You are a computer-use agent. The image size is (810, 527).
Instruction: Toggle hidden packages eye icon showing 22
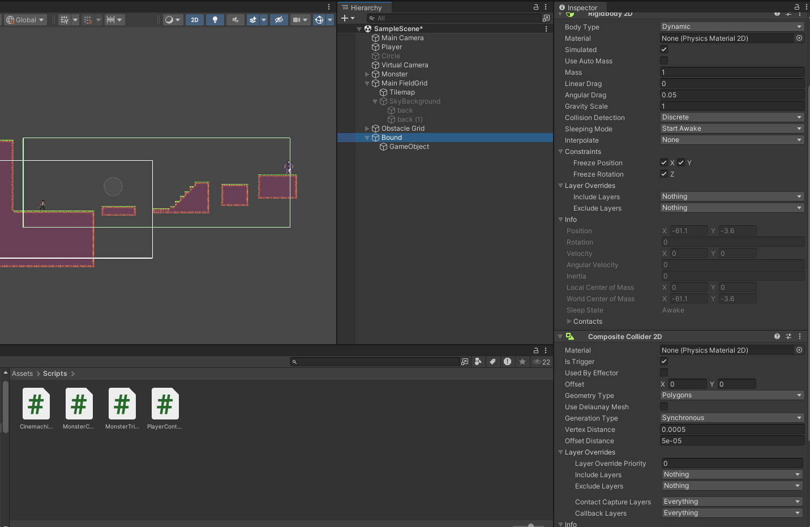pos(542,362)
